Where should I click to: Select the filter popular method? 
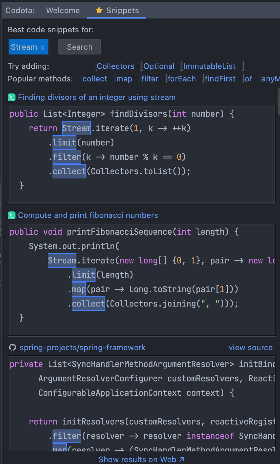click(150, 79)
